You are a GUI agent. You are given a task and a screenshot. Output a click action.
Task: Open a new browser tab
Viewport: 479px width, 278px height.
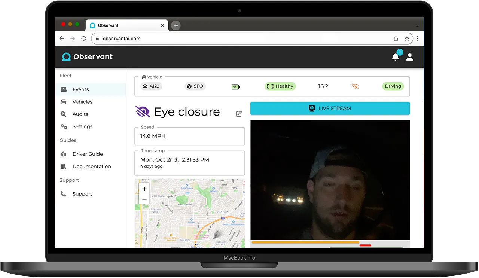pyautogui.click(x=176, y=25)
